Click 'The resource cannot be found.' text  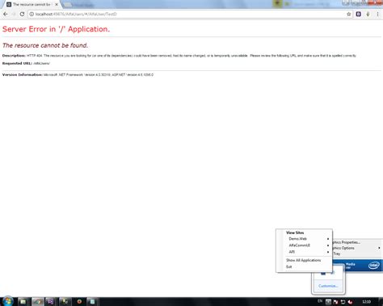pyautogui.click(x=45, y=45)
